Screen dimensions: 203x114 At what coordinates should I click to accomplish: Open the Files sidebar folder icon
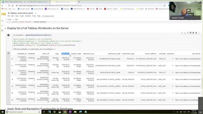(2, 30)
